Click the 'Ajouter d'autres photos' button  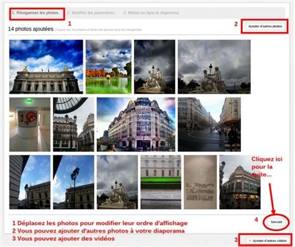point(265,27)
